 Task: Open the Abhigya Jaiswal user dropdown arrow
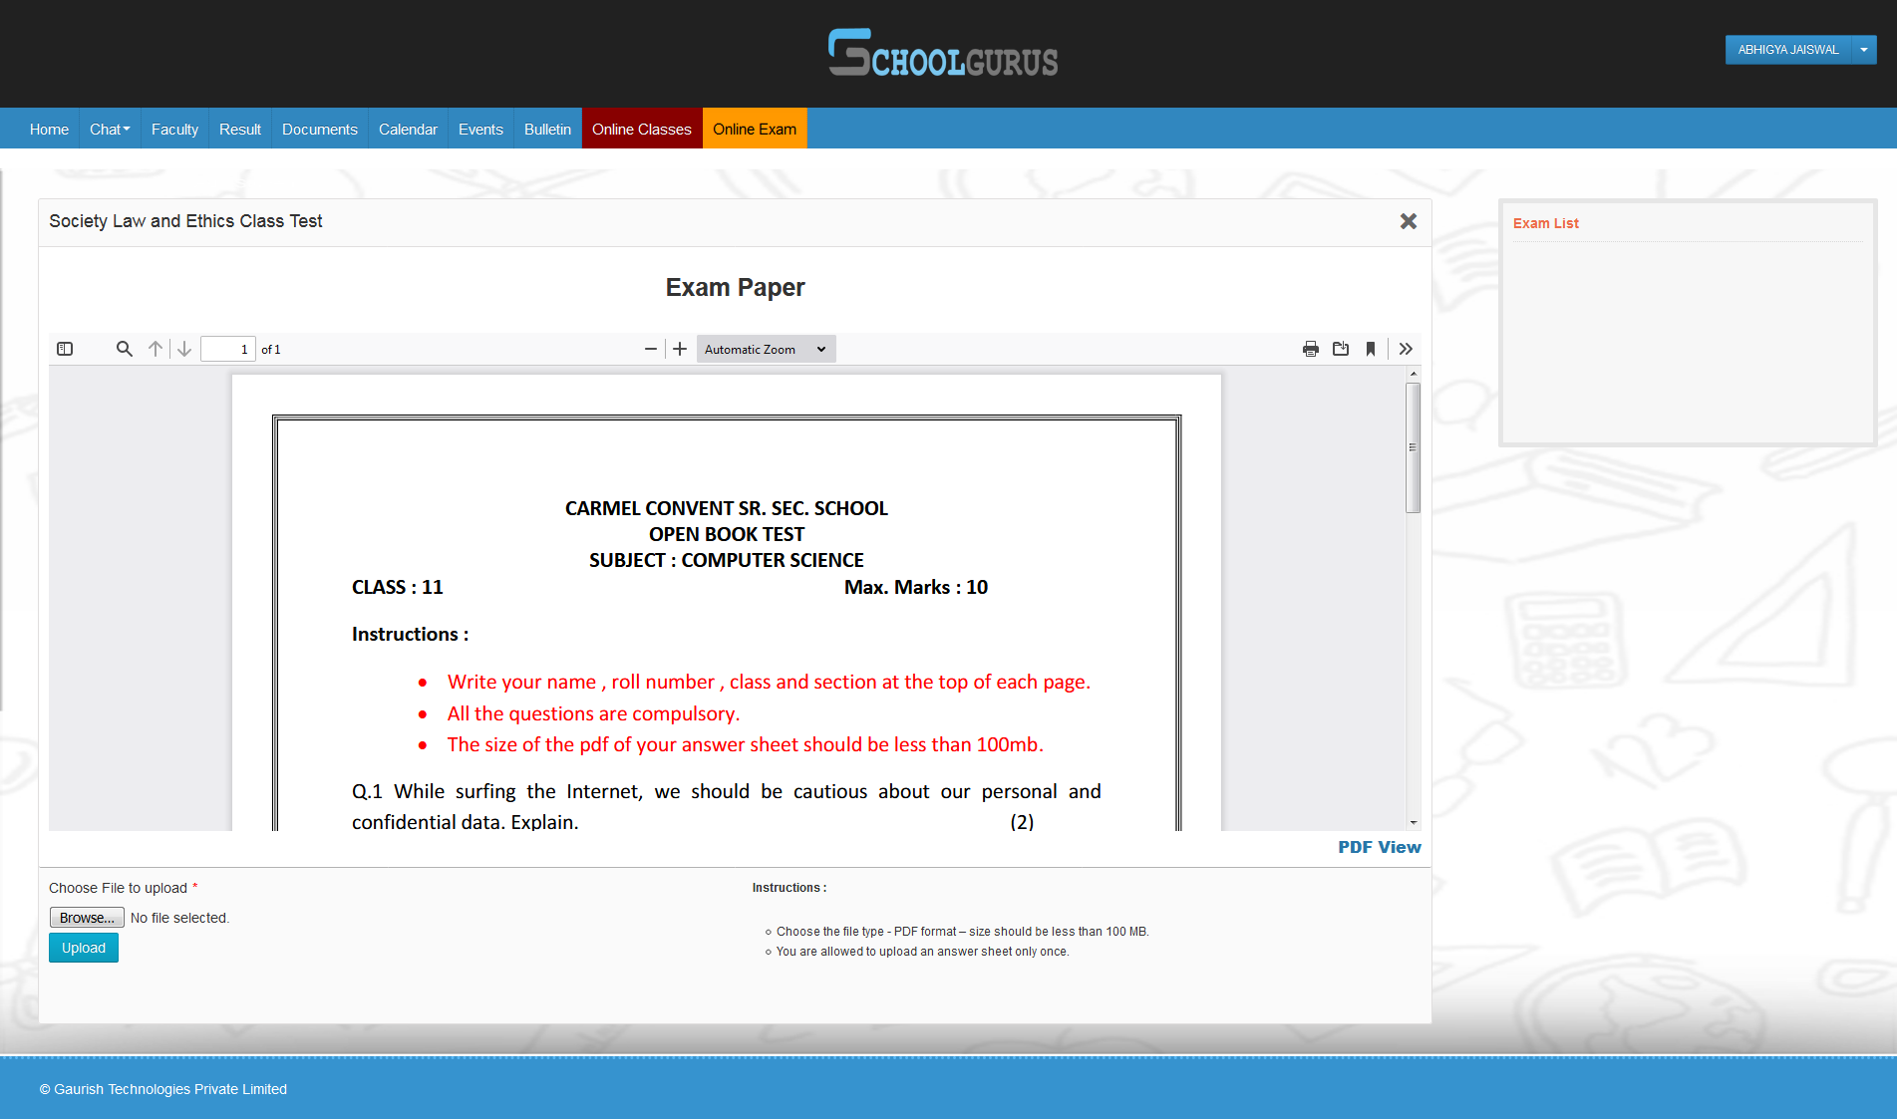click(x=1863, y=50)
